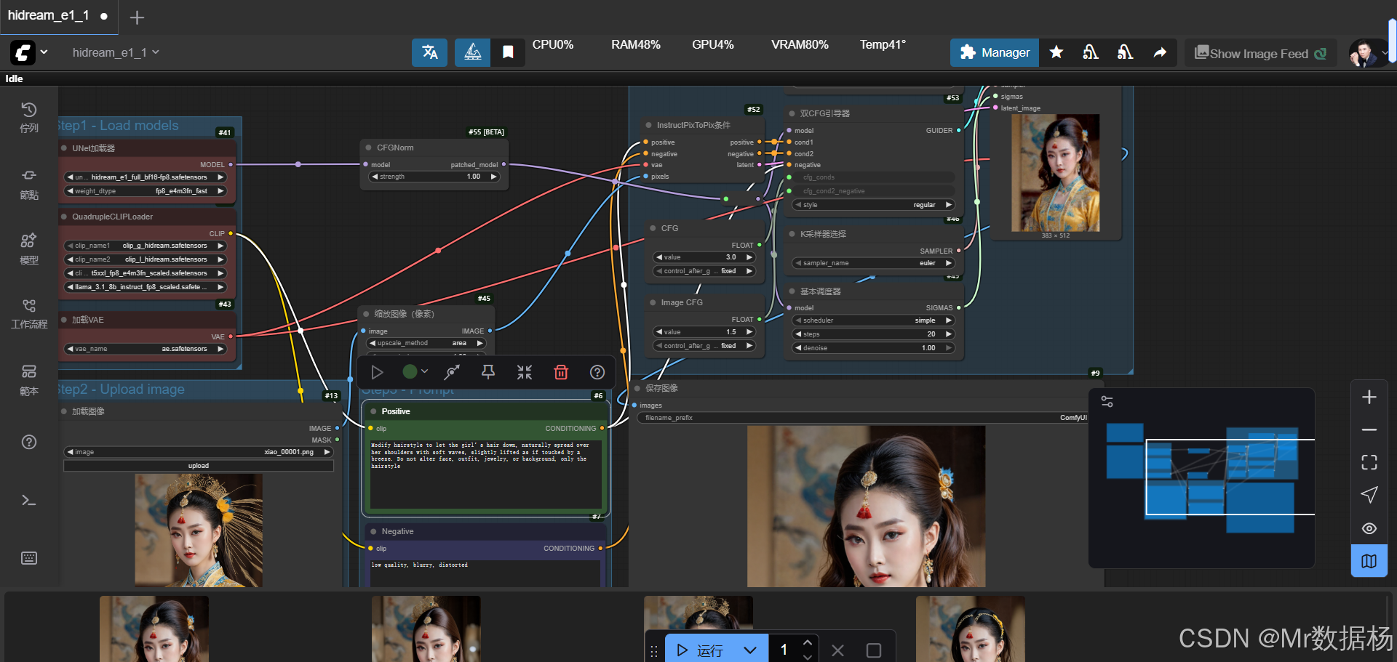
Task: Open the 工作流程 workflows sidebar tab
Action: click(29, 314)
